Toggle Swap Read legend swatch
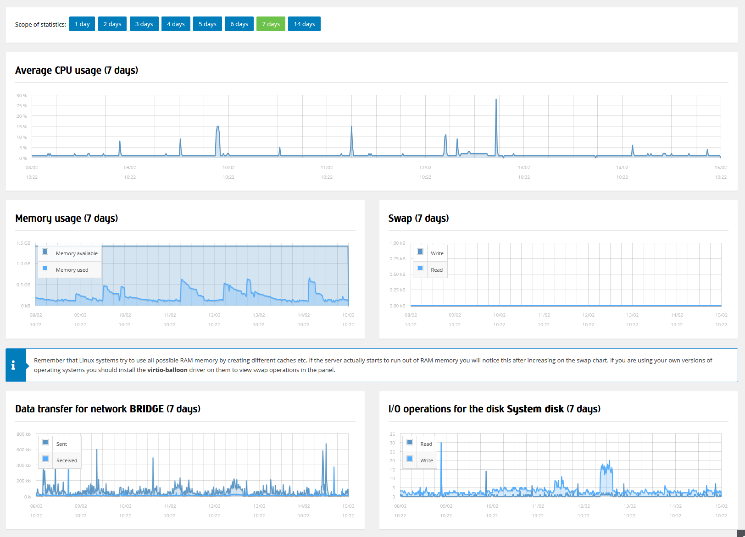This screenshot has height=537, width=745. click(420, 268)
